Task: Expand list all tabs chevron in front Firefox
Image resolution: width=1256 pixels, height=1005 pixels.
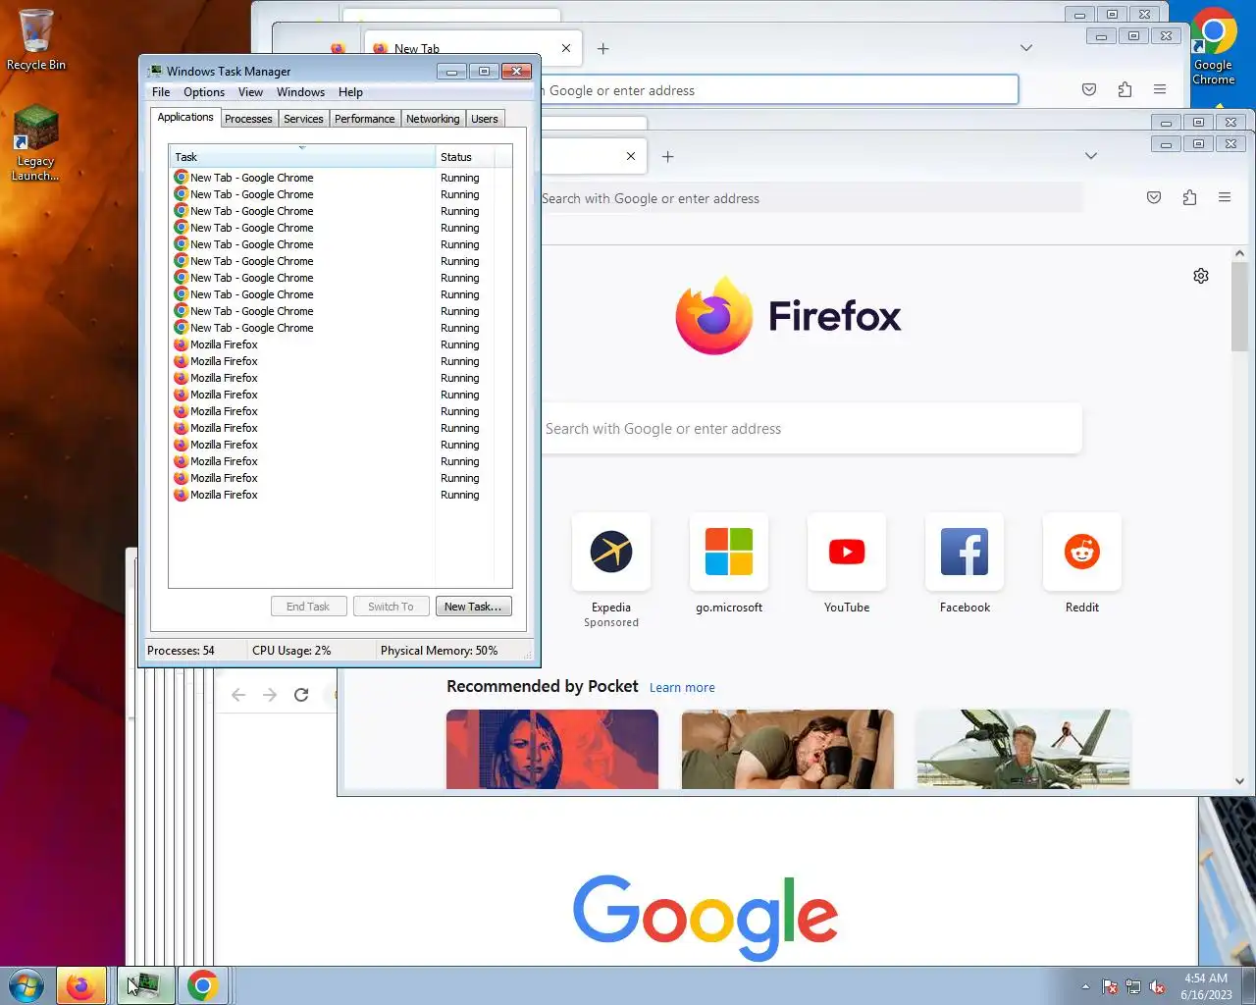Action: coord(1090,156)
